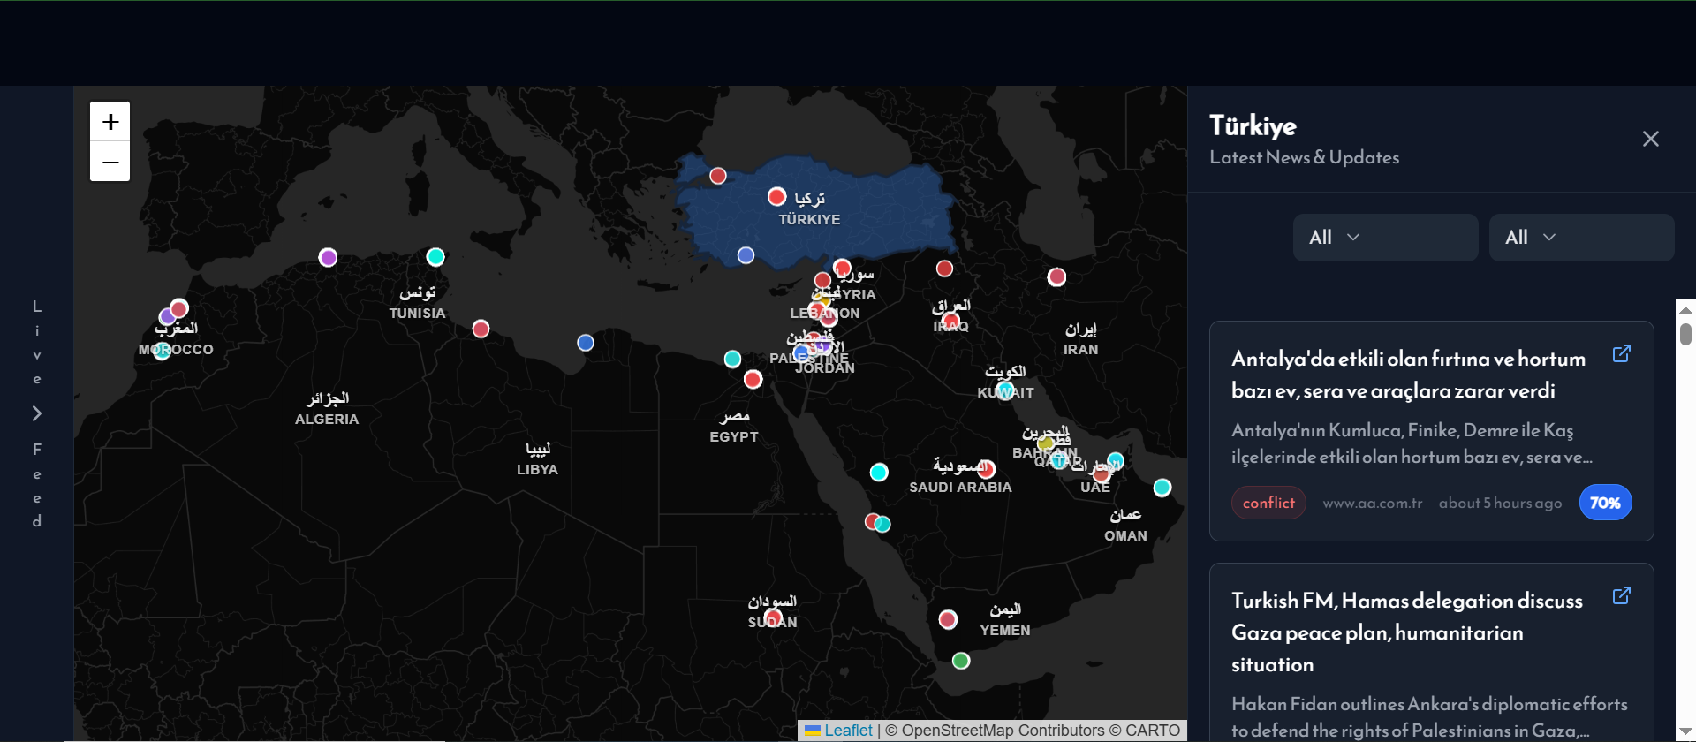Image resolution: width=1696 pixels, height=742 pixels.
Task: Click the red marker in northern Iraq
Action: (944, 269)
